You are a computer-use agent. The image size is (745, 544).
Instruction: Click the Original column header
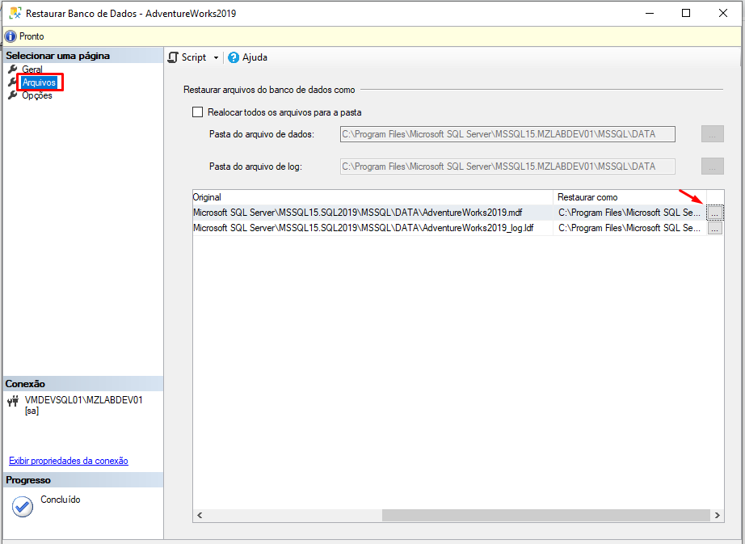372,197
